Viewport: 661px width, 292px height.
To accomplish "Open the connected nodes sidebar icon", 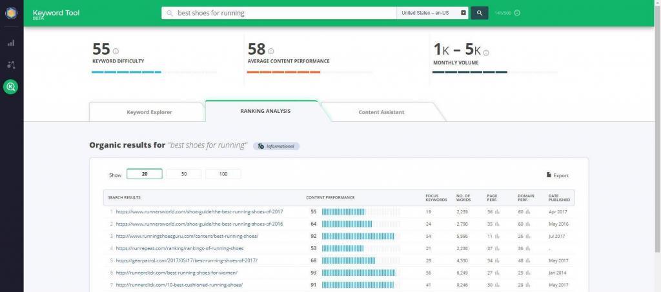I will (x=11, y=65).
